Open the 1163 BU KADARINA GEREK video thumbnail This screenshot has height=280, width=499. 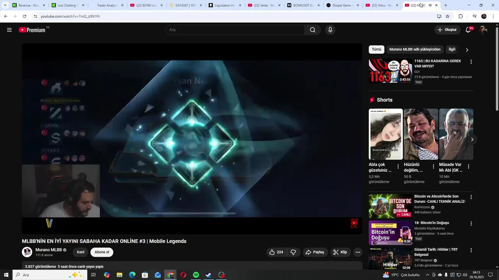(x=390, y=71)
